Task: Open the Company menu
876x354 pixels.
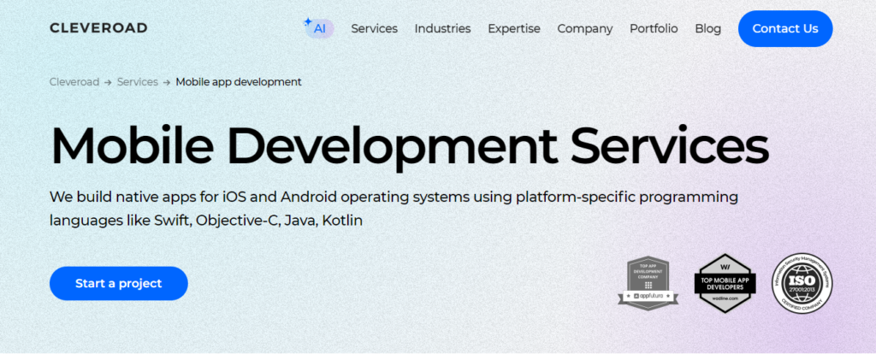Action: [x=585, y=28]
